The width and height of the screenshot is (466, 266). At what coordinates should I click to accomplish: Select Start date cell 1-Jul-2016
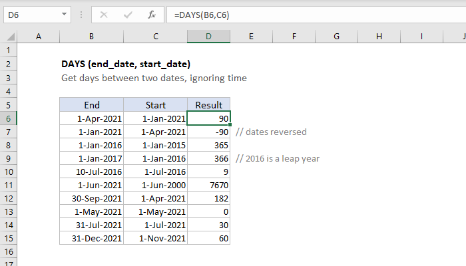click(x=155, y=172)
